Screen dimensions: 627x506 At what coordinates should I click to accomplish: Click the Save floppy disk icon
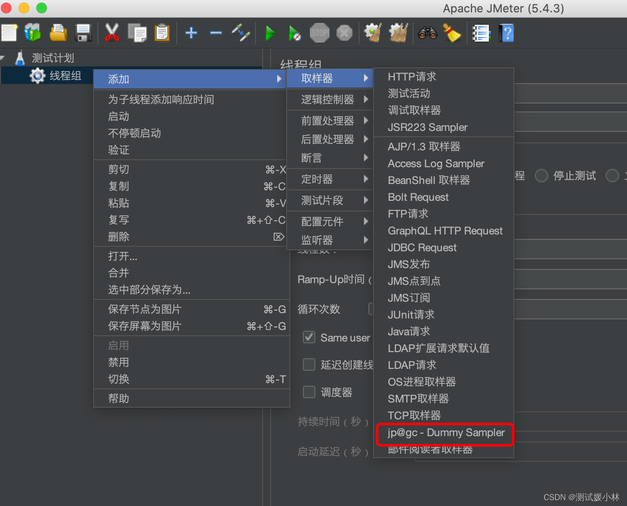point(83,33)
